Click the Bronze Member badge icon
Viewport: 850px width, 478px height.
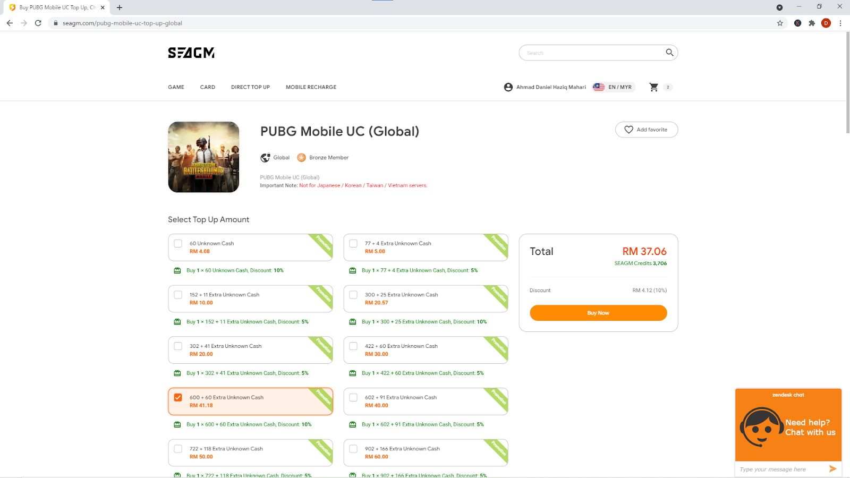(x=301, y=158)
